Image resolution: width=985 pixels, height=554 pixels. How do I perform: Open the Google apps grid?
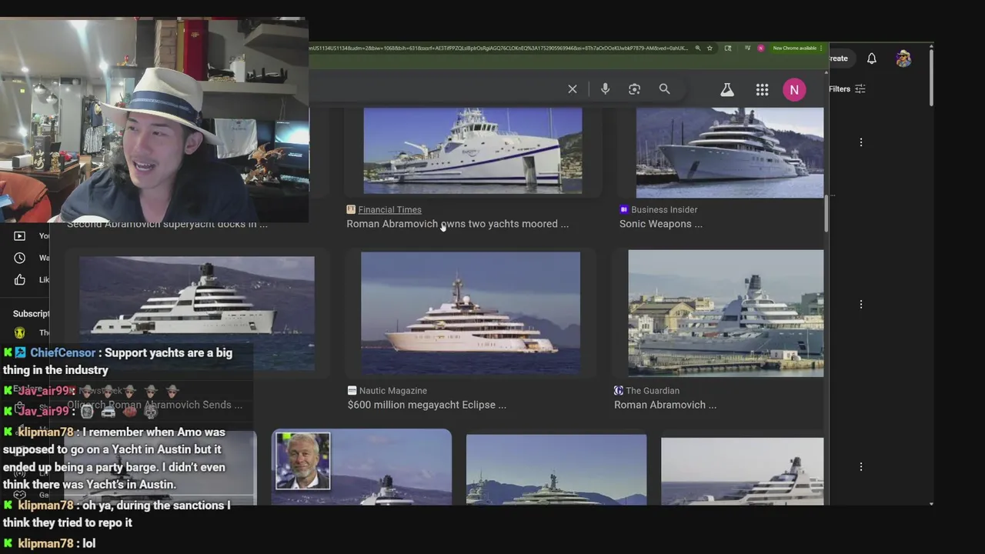(762, 89)
